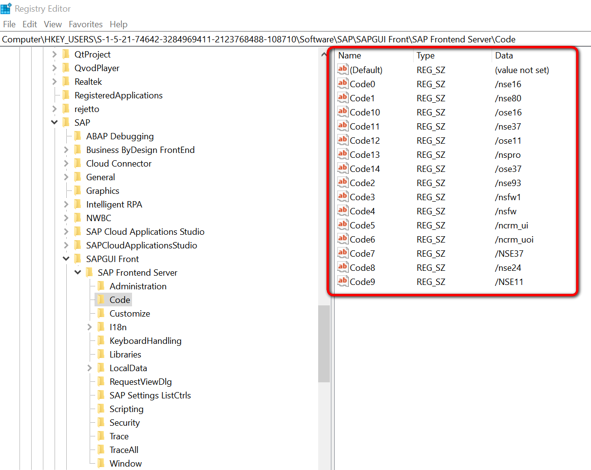Click the Code10 string value icon
Screen dimensions: 591x470
(343, 112)
